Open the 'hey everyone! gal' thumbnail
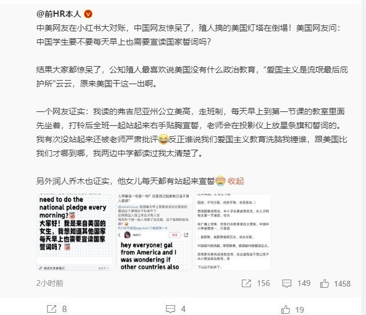Screen dimensions: 366x315 154,232
